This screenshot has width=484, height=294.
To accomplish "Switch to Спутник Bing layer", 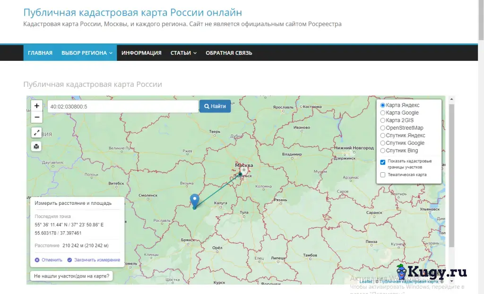I will 383,151.
